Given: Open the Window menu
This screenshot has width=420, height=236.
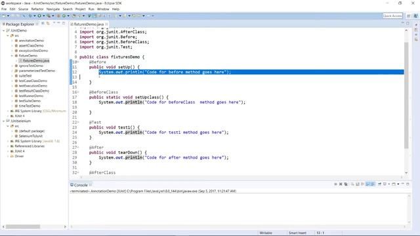Looking at the screenshot, I should coord(103,9).
